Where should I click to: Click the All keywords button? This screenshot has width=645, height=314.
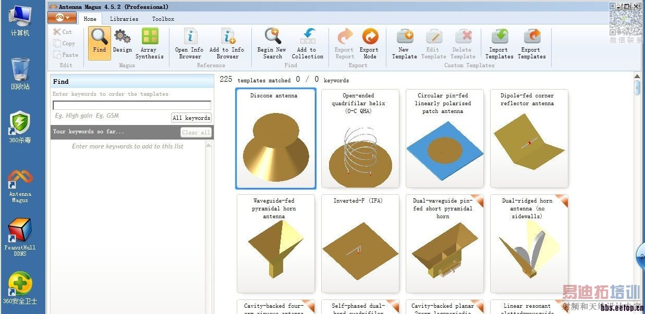(x=191, y=118)
